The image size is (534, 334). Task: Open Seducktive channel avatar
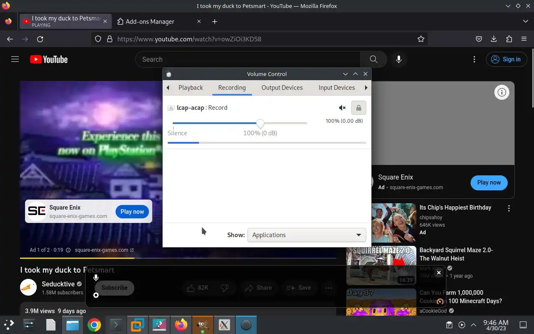click(x=28, y=287)
